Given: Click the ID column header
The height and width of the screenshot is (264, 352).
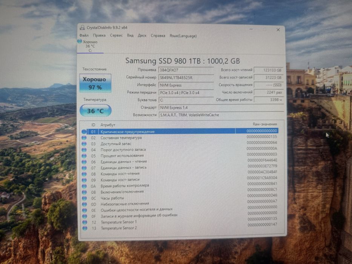Looking at the screenshot, I should tap(93, 125).
